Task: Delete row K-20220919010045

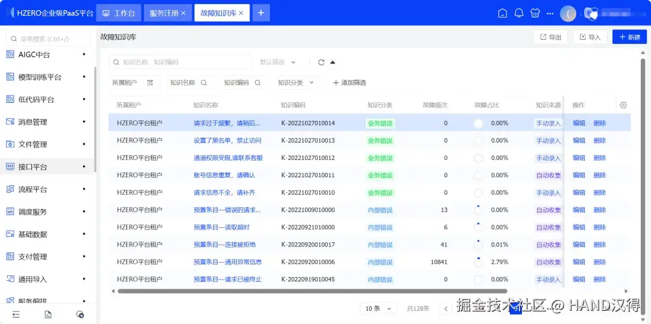Action: (x=600, y=280)
